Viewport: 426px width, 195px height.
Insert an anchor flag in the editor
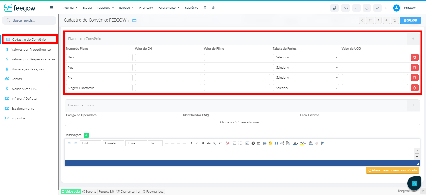click(322, 143)
